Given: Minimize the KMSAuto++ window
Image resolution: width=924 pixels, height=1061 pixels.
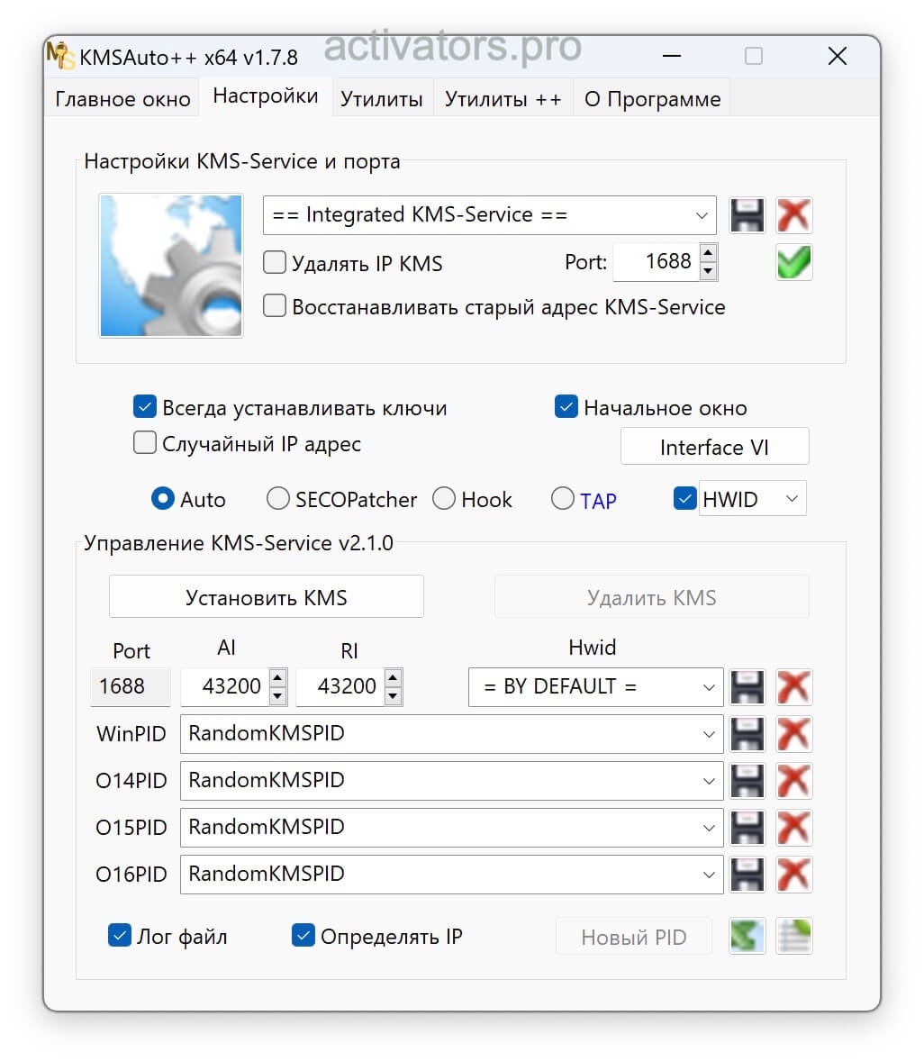Looking at the screenshot, I should coord(672,56).
